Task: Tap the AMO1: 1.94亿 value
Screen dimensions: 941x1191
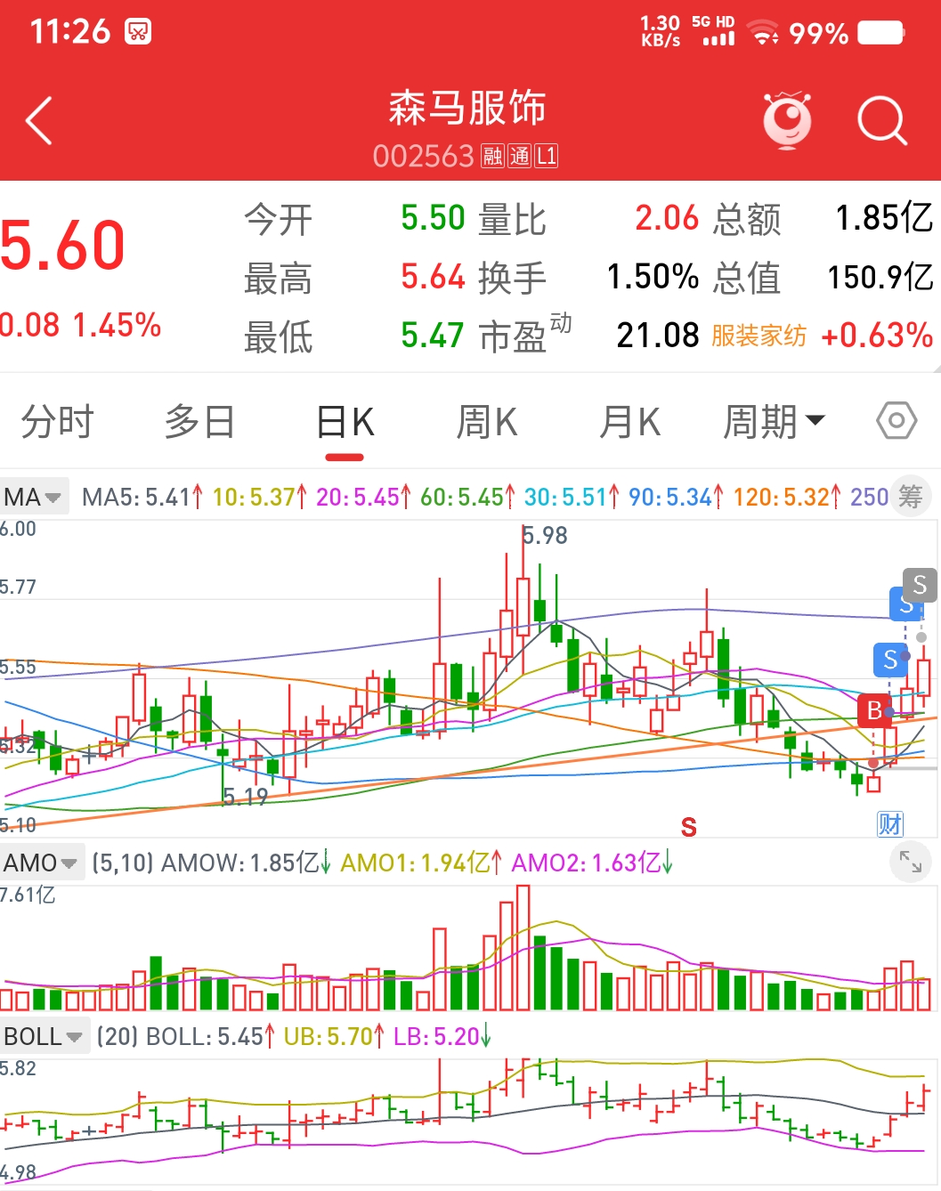Action: tap(421, 863)
